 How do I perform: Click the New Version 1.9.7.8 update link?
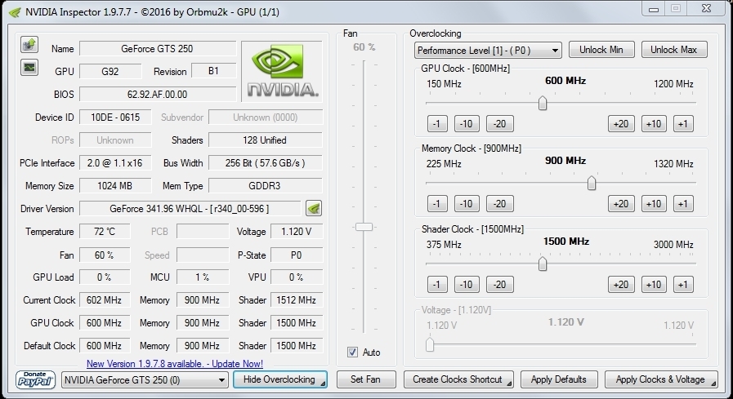pos(175,363)
